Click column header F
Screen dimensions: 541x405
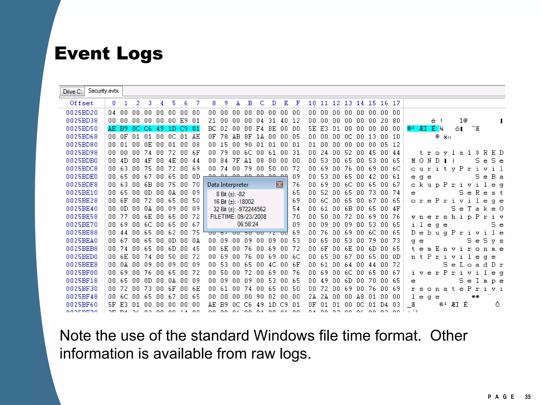298,103
